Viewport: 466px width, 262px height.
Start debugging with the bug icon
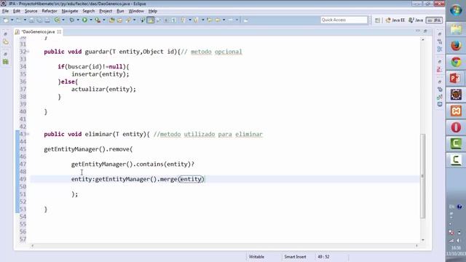coord(71,20)
